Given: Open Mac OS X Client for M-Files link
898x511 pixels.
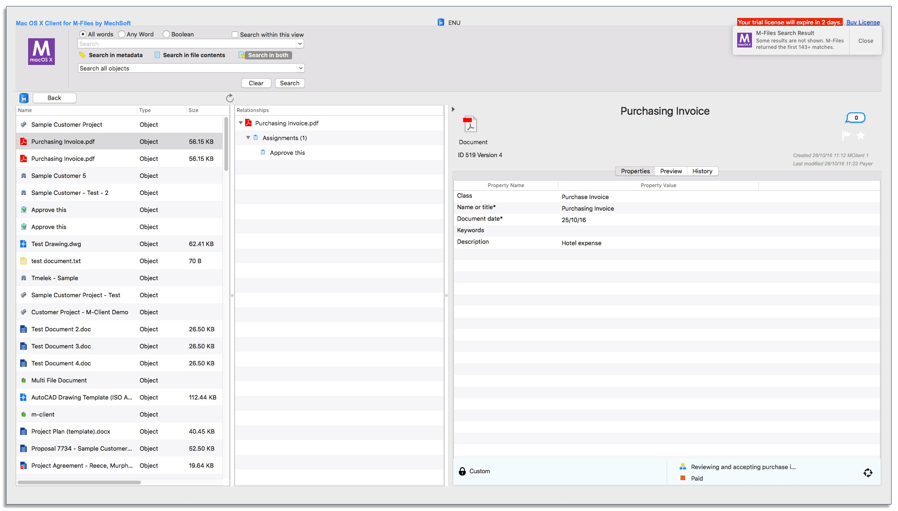Looking at the screenshot, I should click(73, 23).
